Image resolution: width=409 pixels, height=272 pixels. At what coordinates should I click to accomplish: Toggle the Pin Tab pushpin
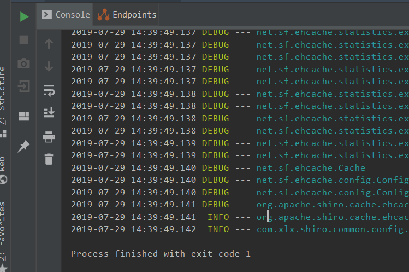(x=24, y=146)
